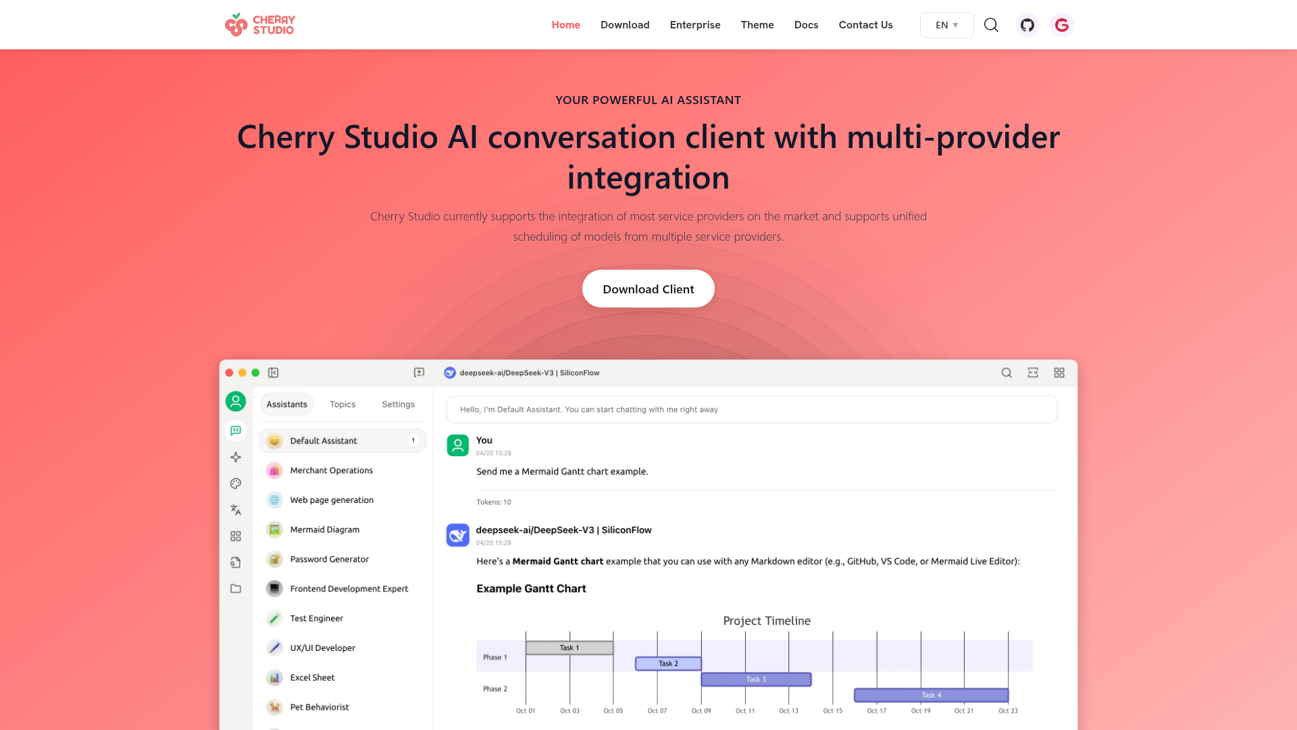Open the Enterprise menu item
1297x730 pixels.
click(x=695, y=25)
